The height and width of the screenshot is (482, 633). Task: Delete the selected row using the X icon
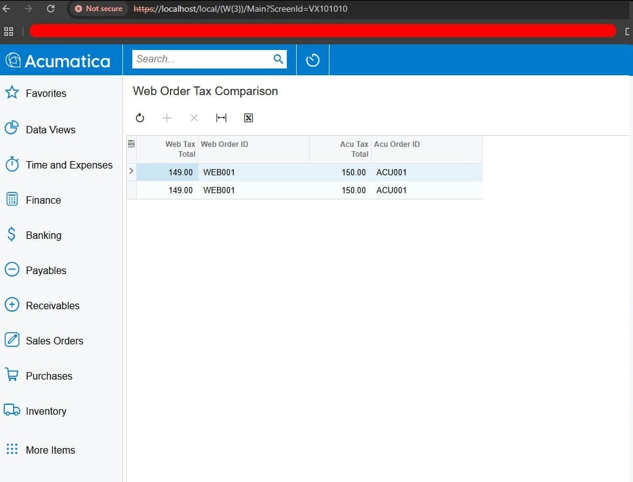[193, 118]
